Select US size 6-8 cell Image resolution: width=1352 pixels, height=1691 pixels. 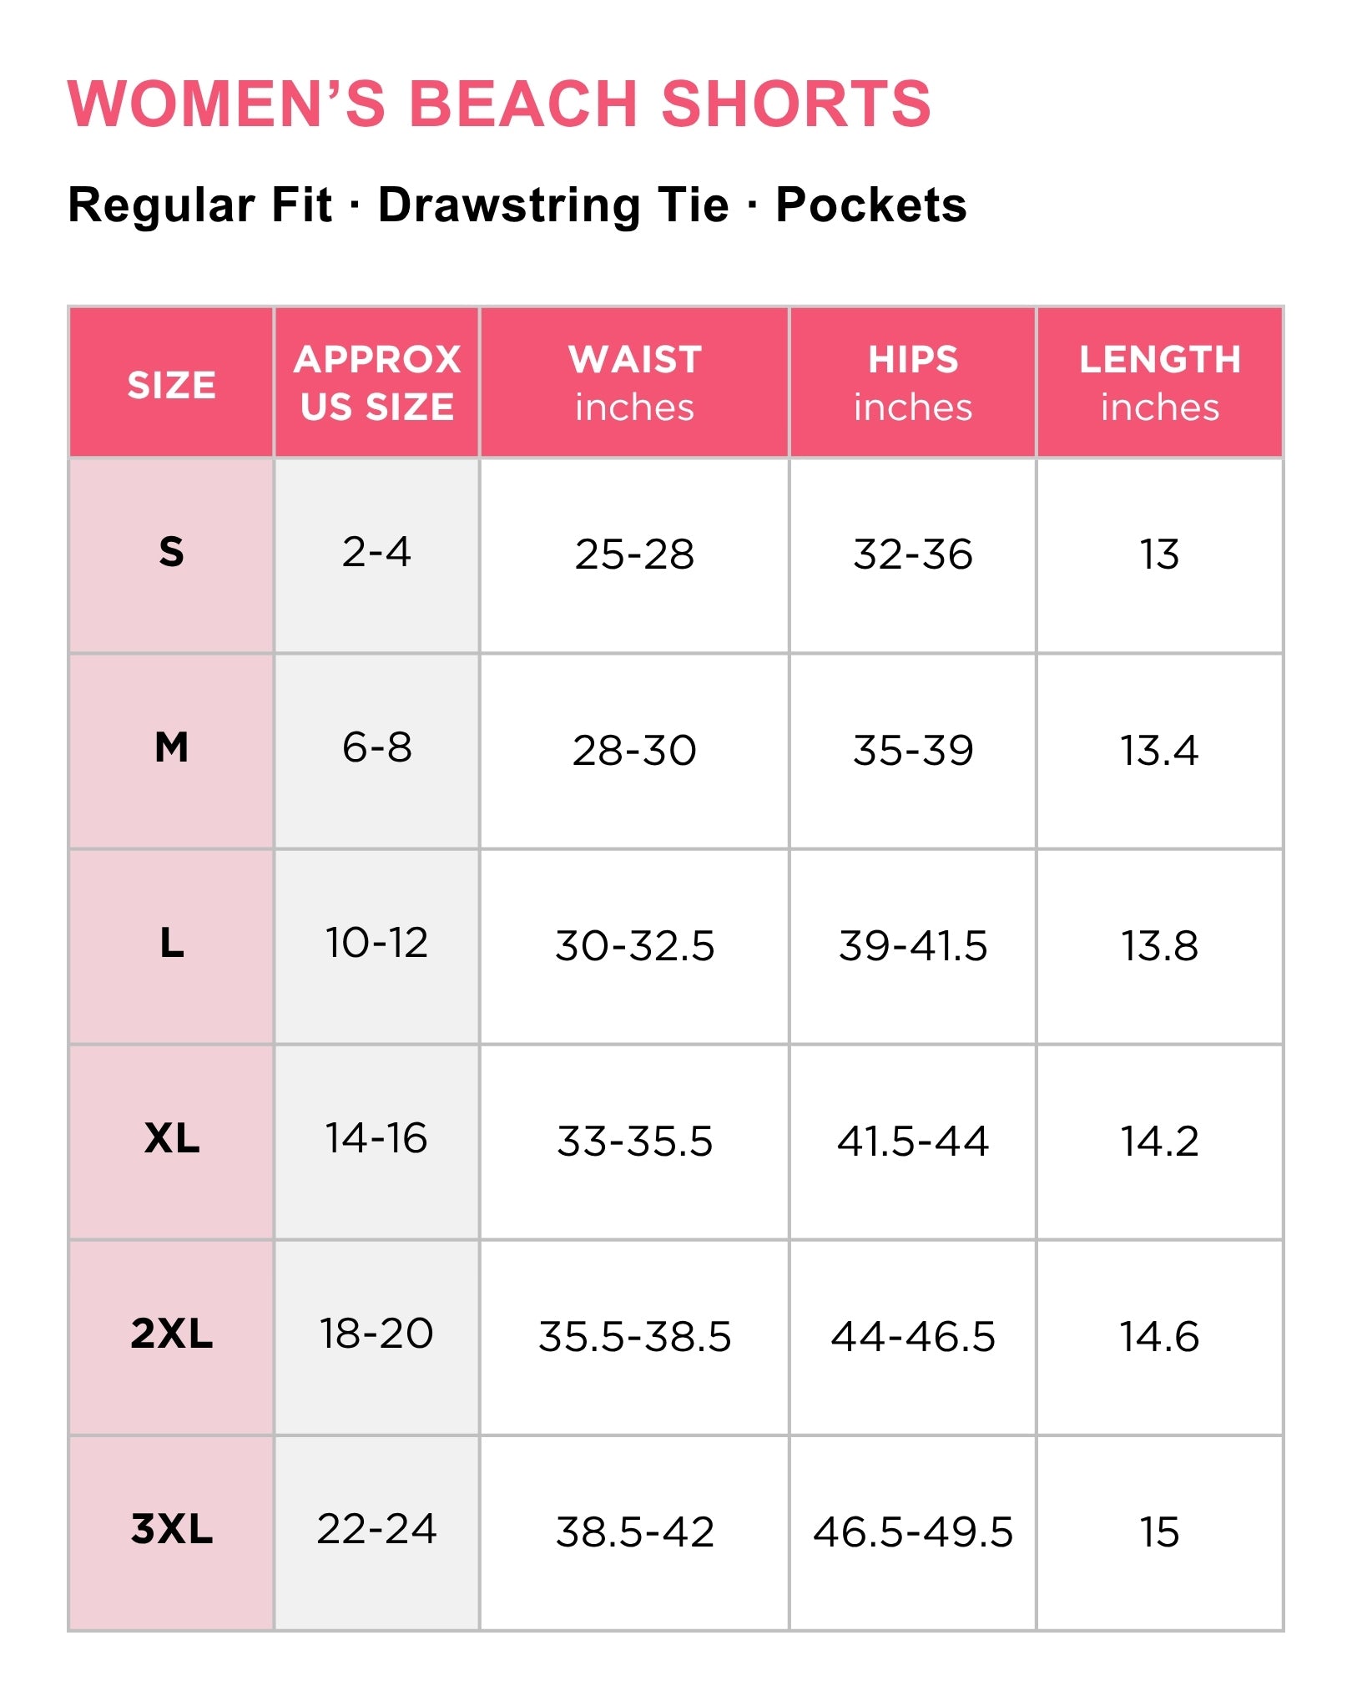click(377, 751)
